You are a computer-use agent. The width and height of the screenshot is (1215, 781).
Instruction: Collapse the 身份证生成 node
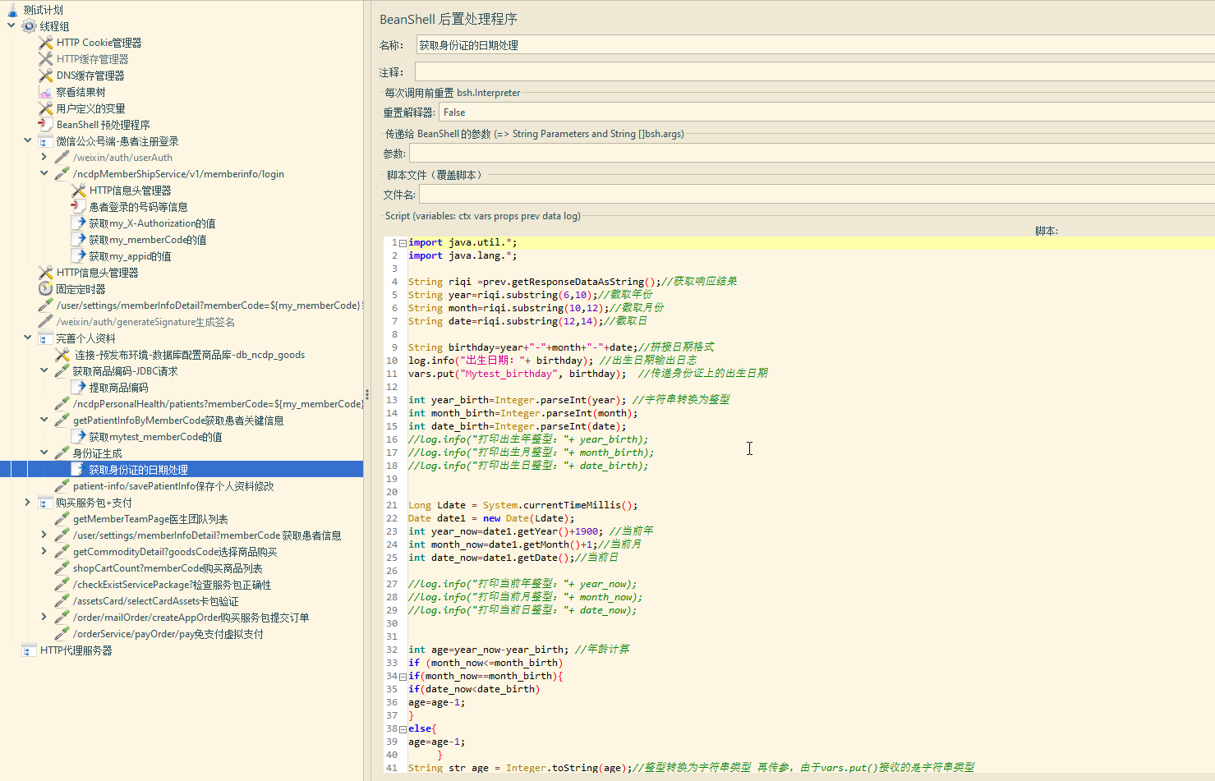(44, 453)
